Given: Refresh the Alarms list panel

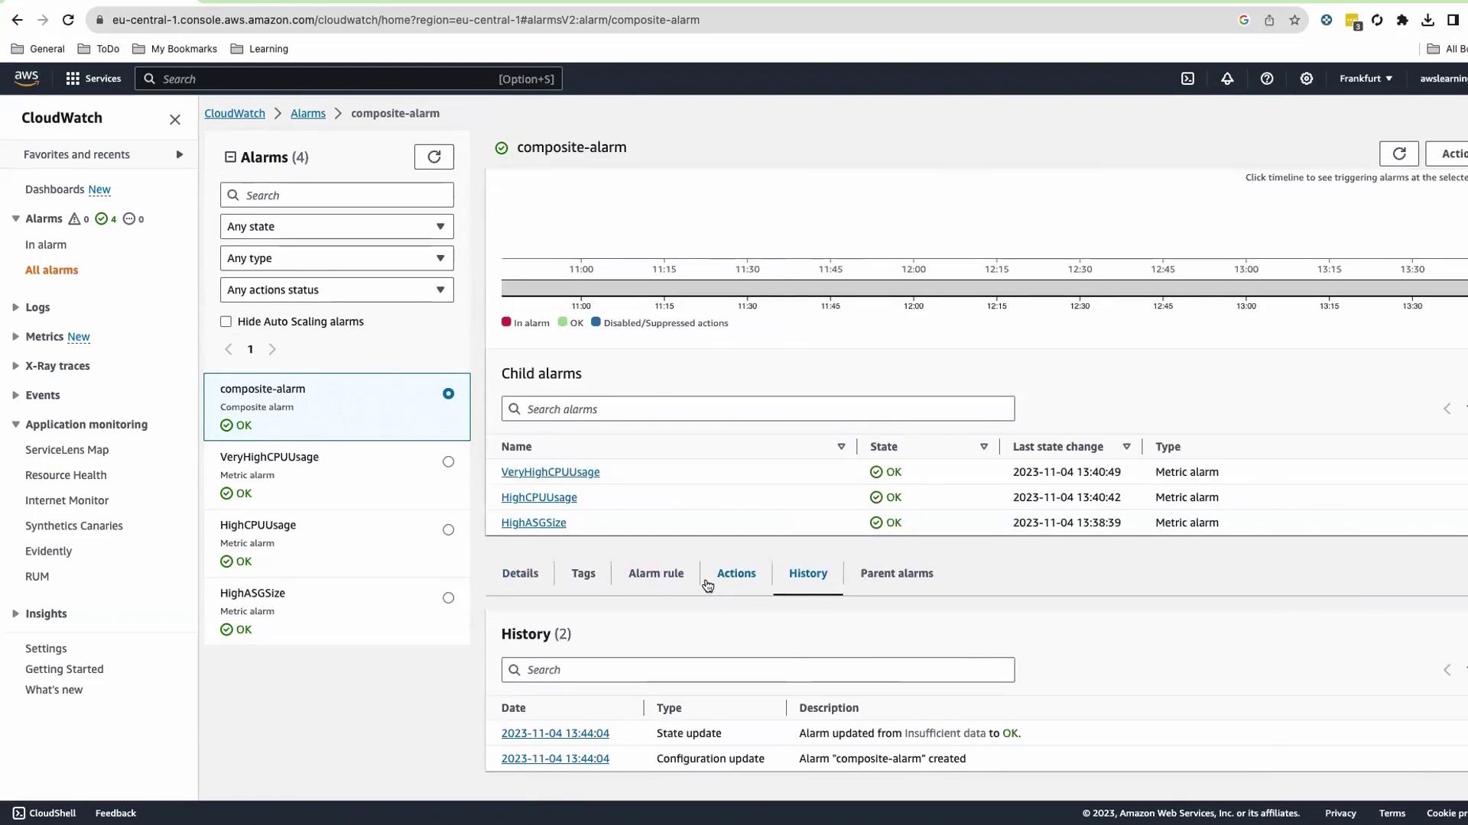Looking at the screenshot, I should pyautogui.click(x=434, y=157).
